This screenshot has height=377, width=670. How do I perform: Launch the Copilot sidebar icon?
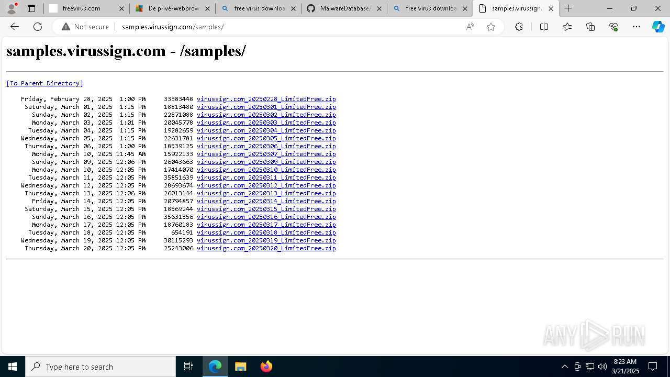click(658, 27)
